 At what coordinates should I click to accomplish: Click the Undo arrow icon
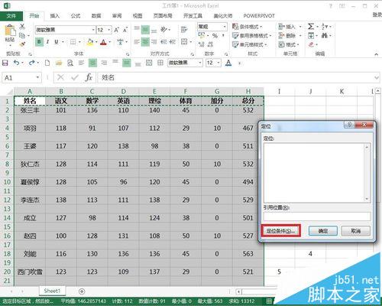(16, 63)
